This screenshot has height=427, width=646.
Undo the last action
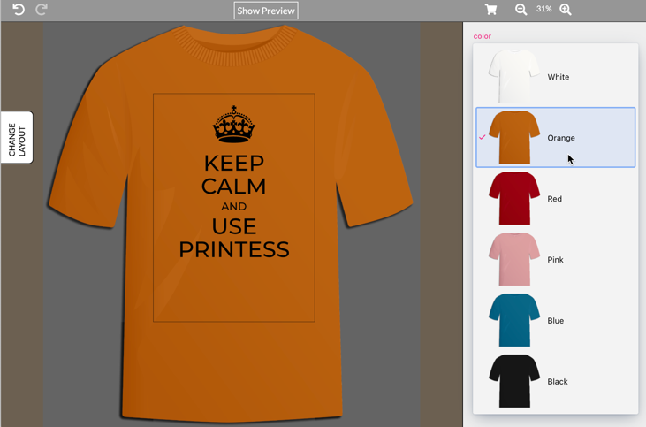[19, 9]
